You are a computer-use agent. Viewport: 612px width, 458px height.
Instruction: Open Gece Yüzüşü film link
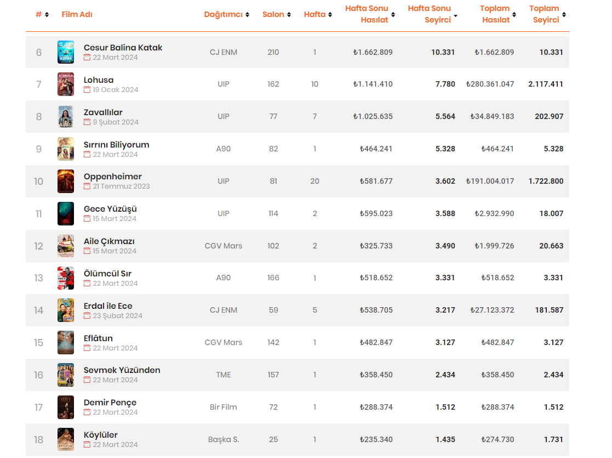110,209
